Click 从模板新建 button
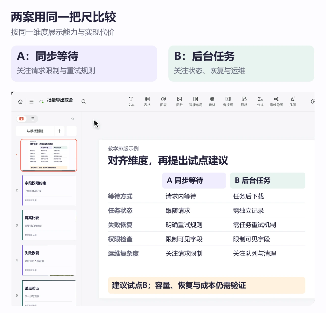The image size is (326, 313). tap(35, 131)
